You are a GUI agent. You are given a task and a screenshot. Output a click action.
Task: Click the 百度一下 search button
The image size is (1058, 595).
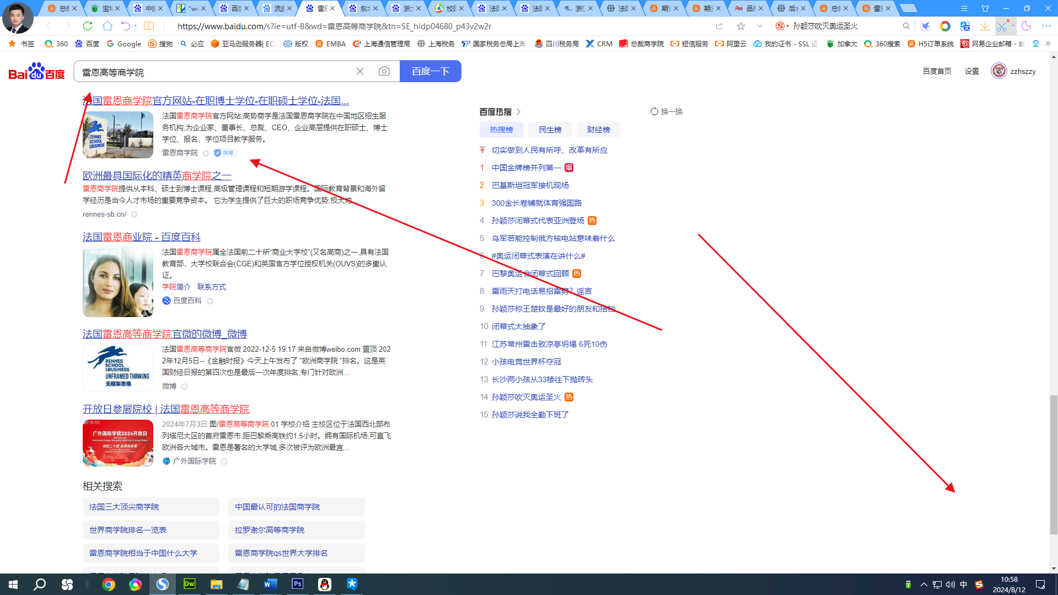(x=430, y=71)
